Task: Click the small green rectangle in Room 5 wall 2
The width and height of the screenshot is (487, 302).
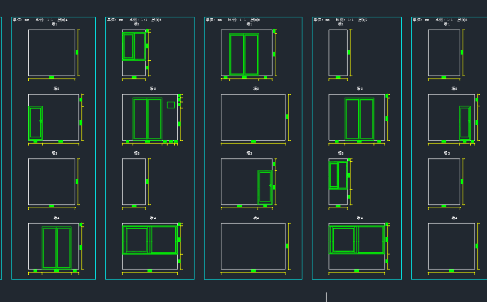Action: pos(170,105)
